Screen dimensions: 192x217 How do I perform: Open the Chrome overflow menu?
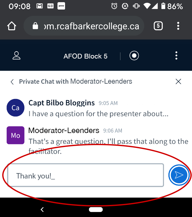178,26
